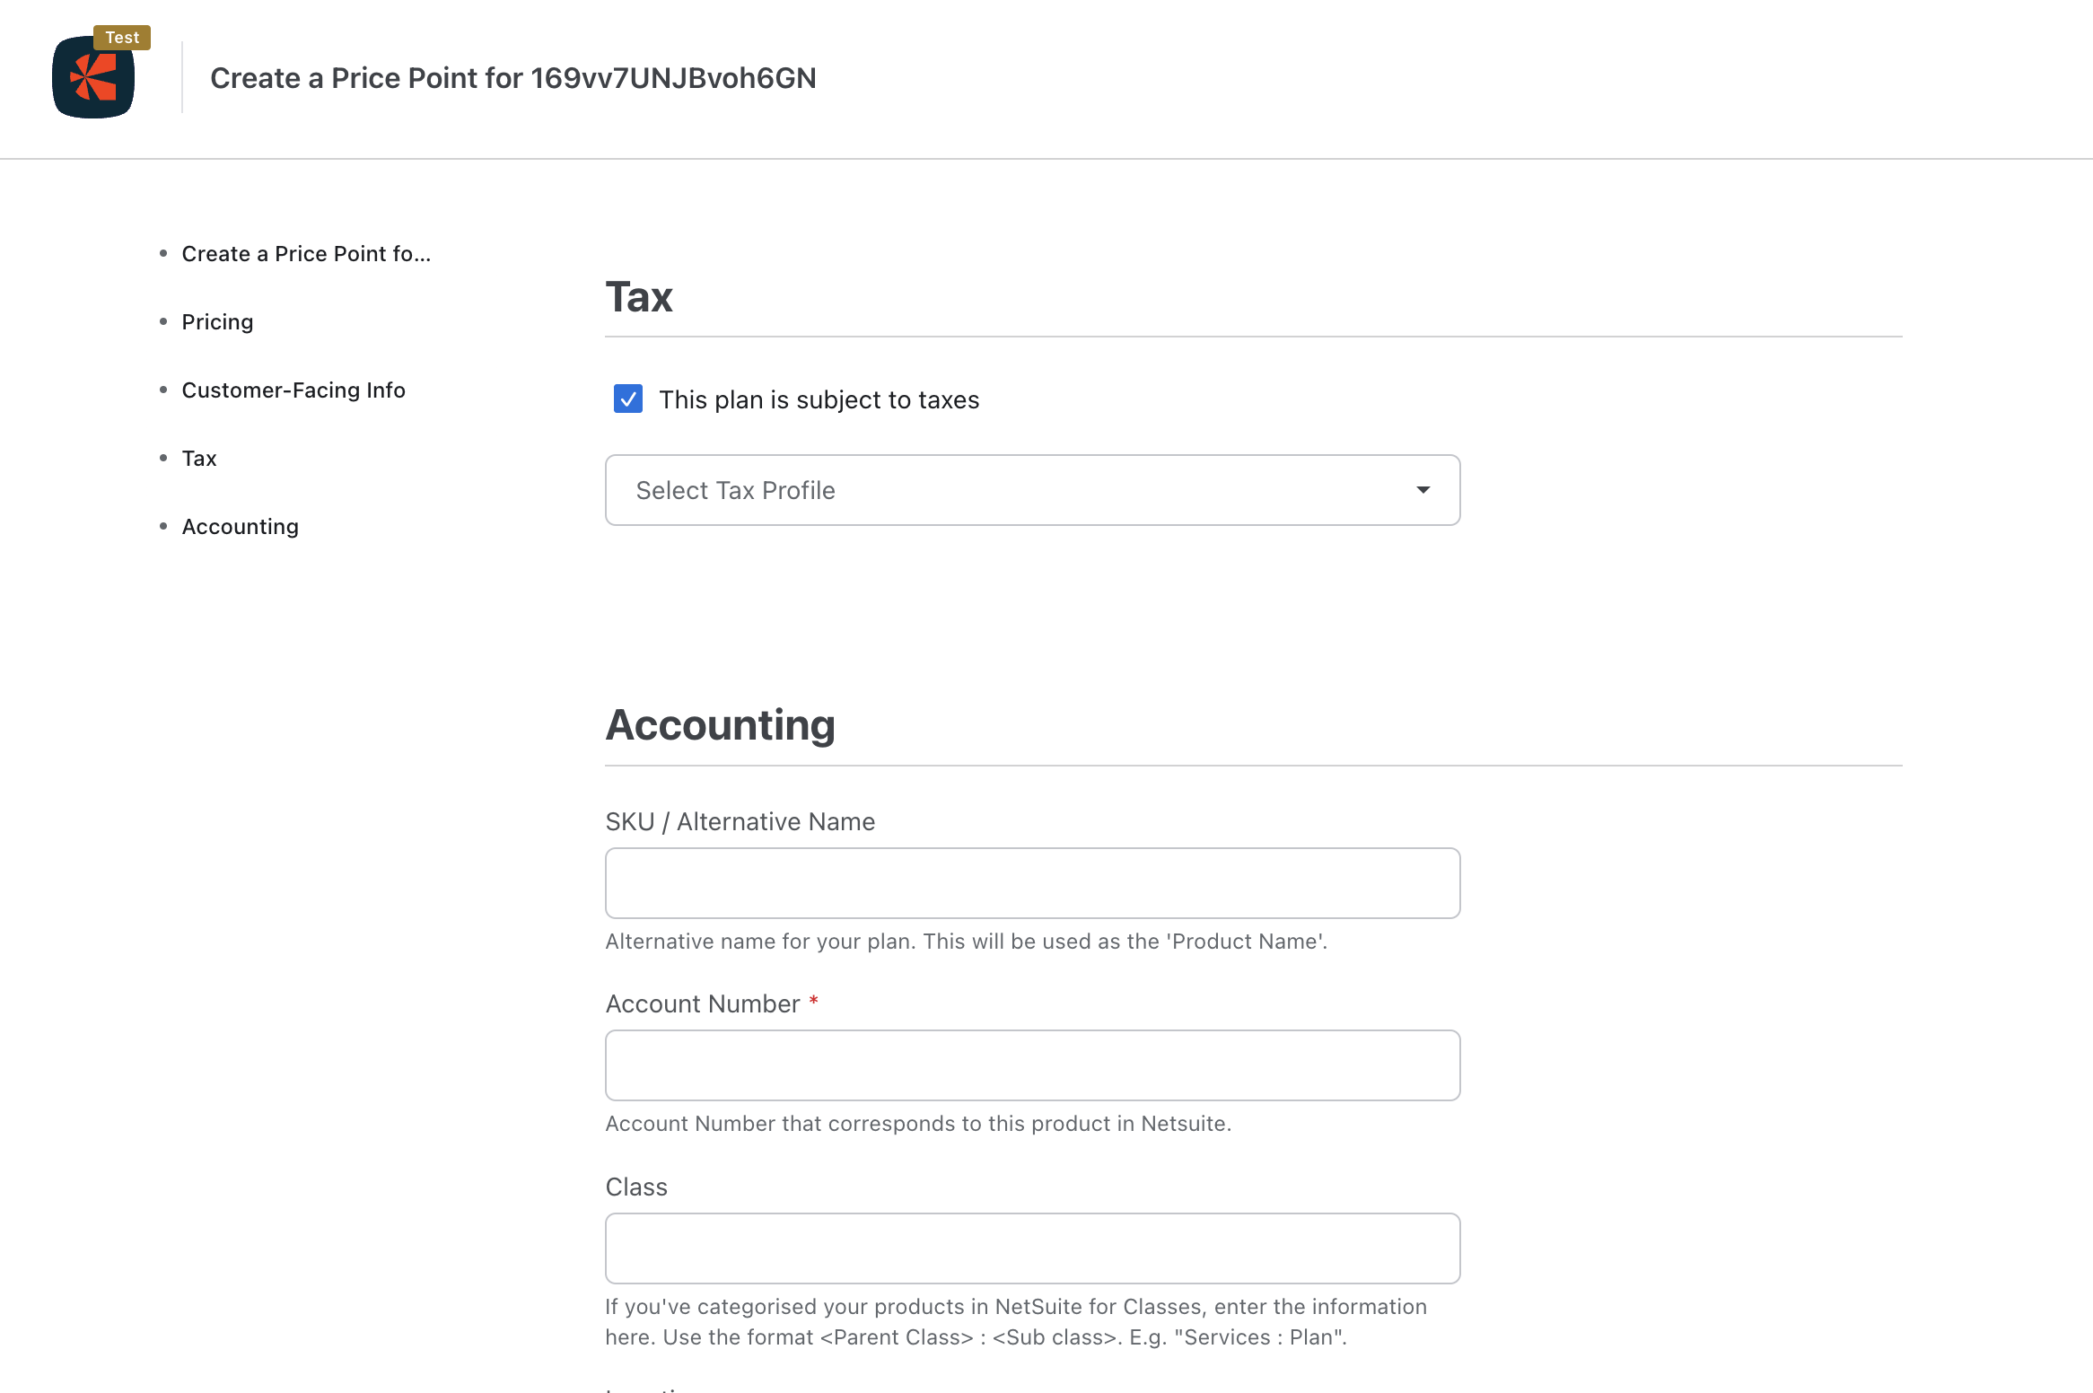Click the 'Account Number' field label
Viewport: 2093px width, 1393px height.
(x=702, y=1004)
